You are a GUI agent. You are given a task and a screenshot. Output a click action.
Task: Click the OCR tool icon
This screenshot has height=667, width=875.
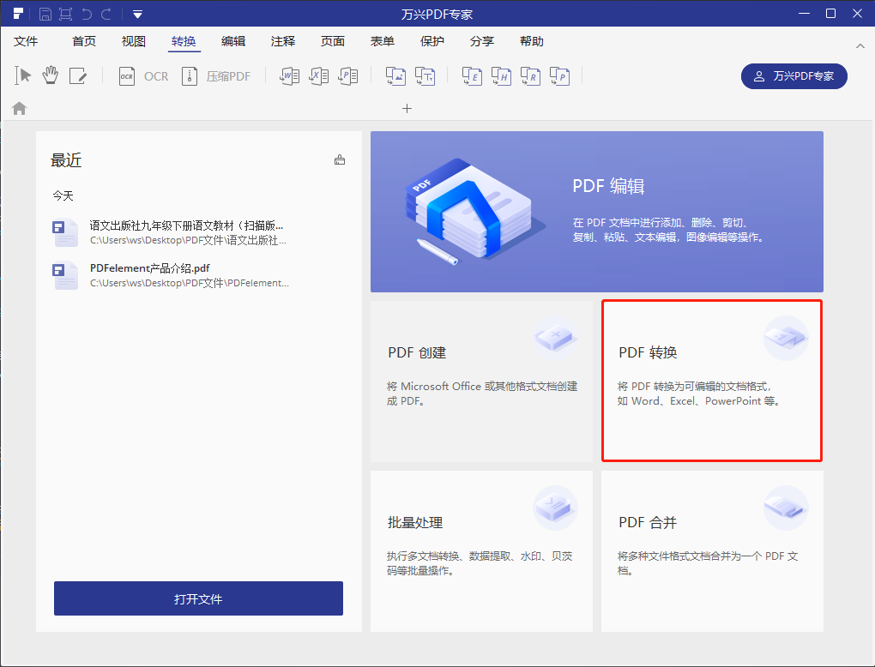126,76
